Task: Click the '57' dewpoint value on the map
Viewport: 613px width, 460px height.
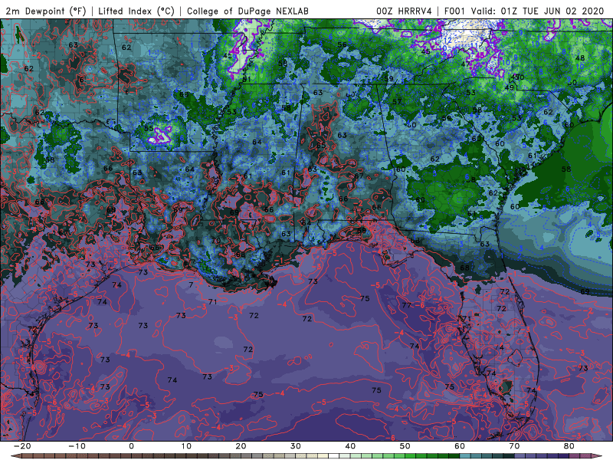Action: (397, 102)
